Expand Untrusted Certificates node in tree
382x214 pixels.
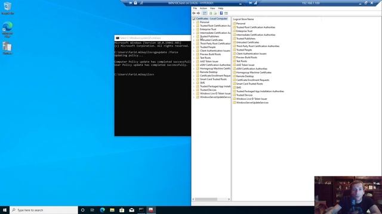tap(194, 40)
